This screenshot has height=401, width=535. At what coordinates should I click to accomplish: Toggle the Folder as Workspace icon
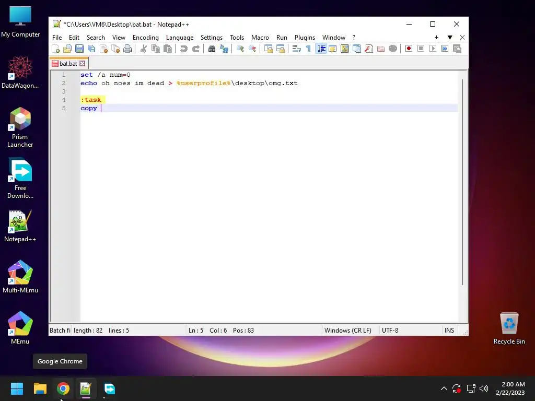[x=381, y=49]
